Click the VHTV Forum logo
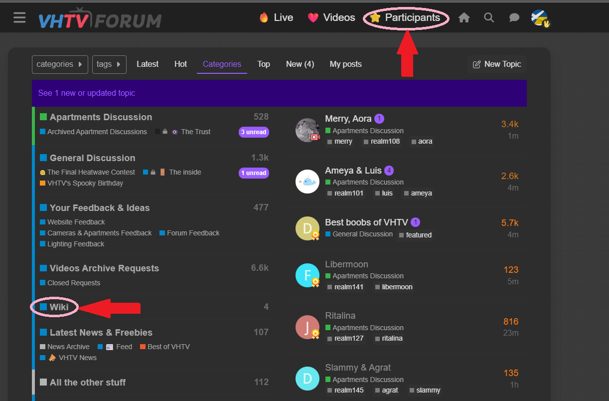Viewport: 609px width, 401px height. [100, 19]
